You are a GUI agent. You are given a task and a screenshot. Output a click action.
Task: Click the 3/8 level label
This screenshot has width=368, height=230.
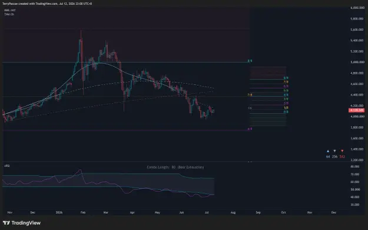coord(286,99)
